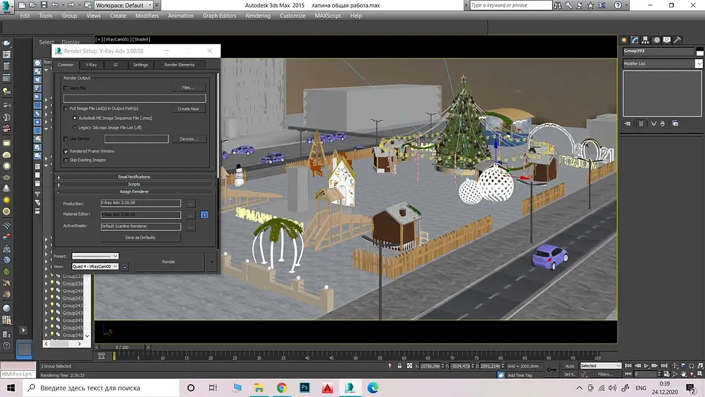Screen dimensions: 705x397
Task: Click Save as Defaults button
Action: [140, 237]
